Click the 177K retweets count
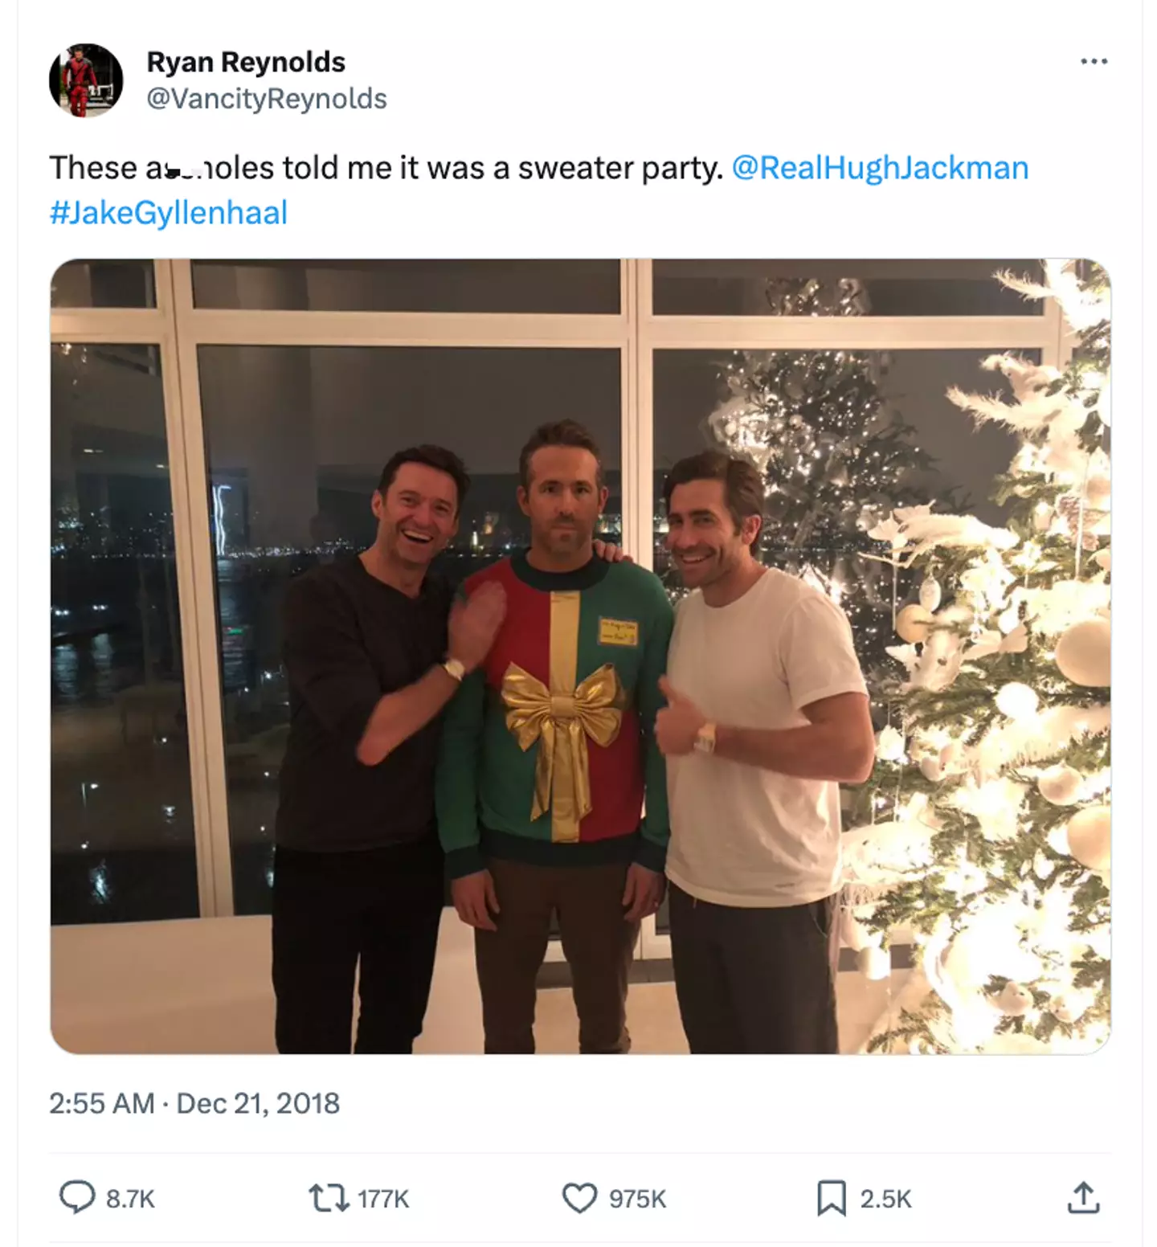 383,1199
